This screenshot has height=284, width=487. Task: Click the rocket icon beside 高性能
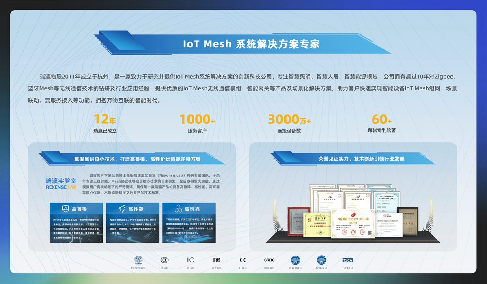click(x=121, y=209)
